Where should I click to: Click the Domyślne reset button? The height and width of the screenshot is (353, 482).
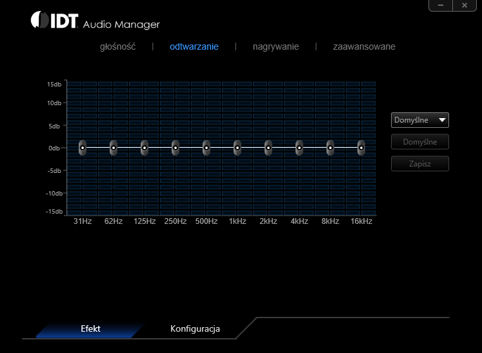tap(419, 142)
